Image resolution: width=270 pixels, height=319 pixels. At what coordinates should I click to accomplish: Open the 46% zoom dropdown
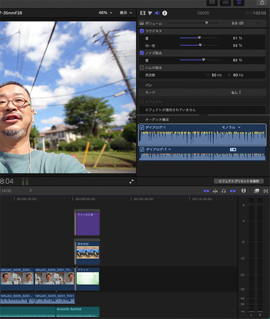(x=105, y=13)
